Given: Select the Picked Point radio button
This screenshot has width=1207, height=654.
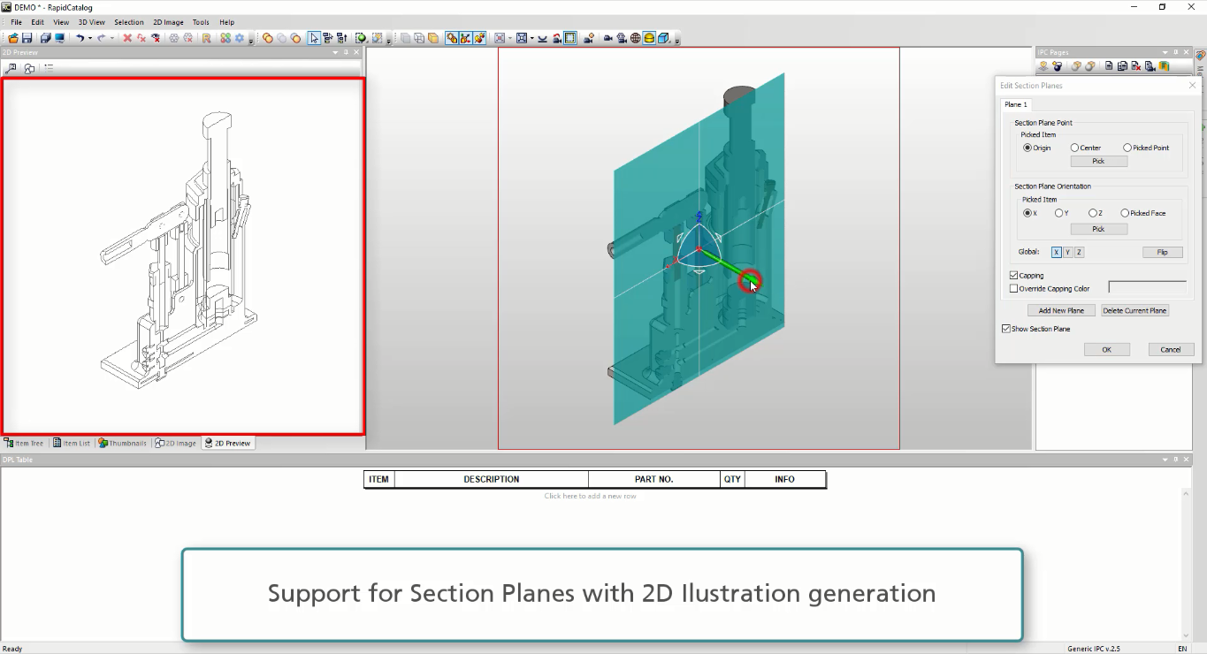Looking at the screenshot, I should click(x=1127, y=148).
